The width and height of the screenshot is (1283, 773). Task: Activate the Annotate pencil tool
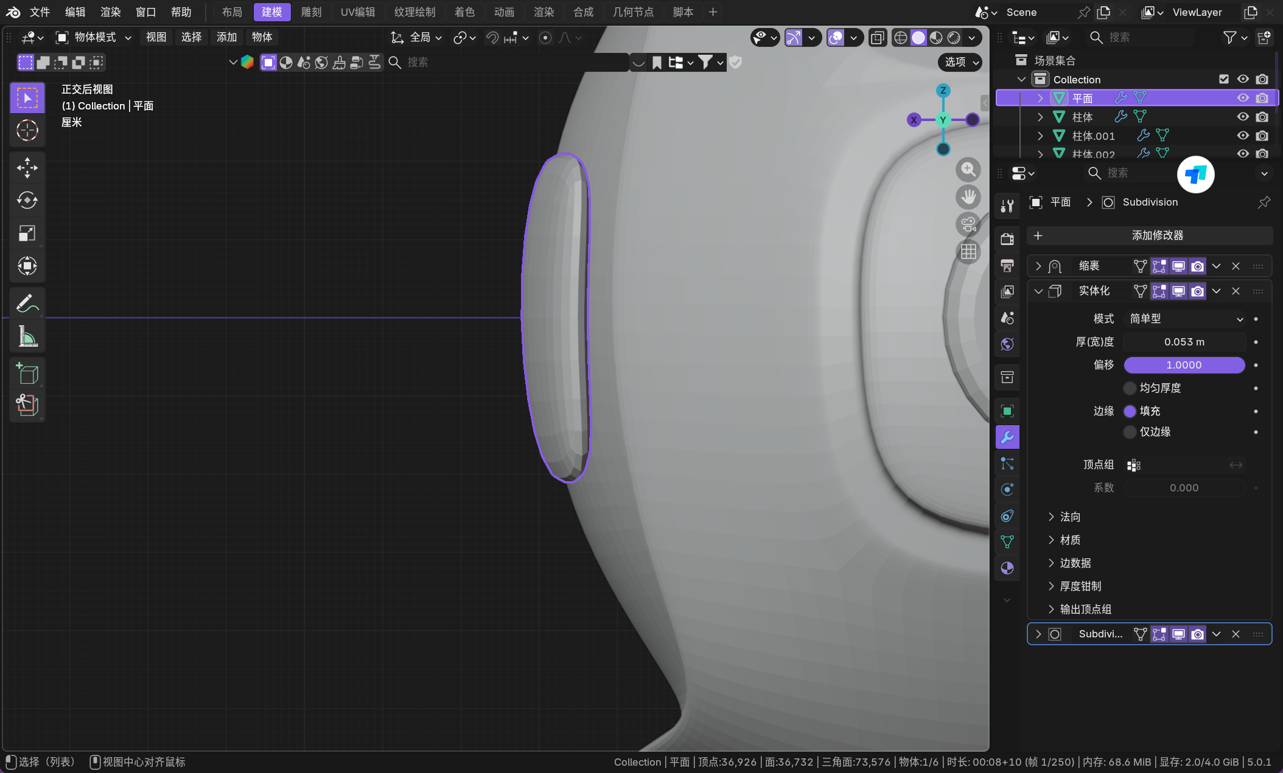coord(27,303)
